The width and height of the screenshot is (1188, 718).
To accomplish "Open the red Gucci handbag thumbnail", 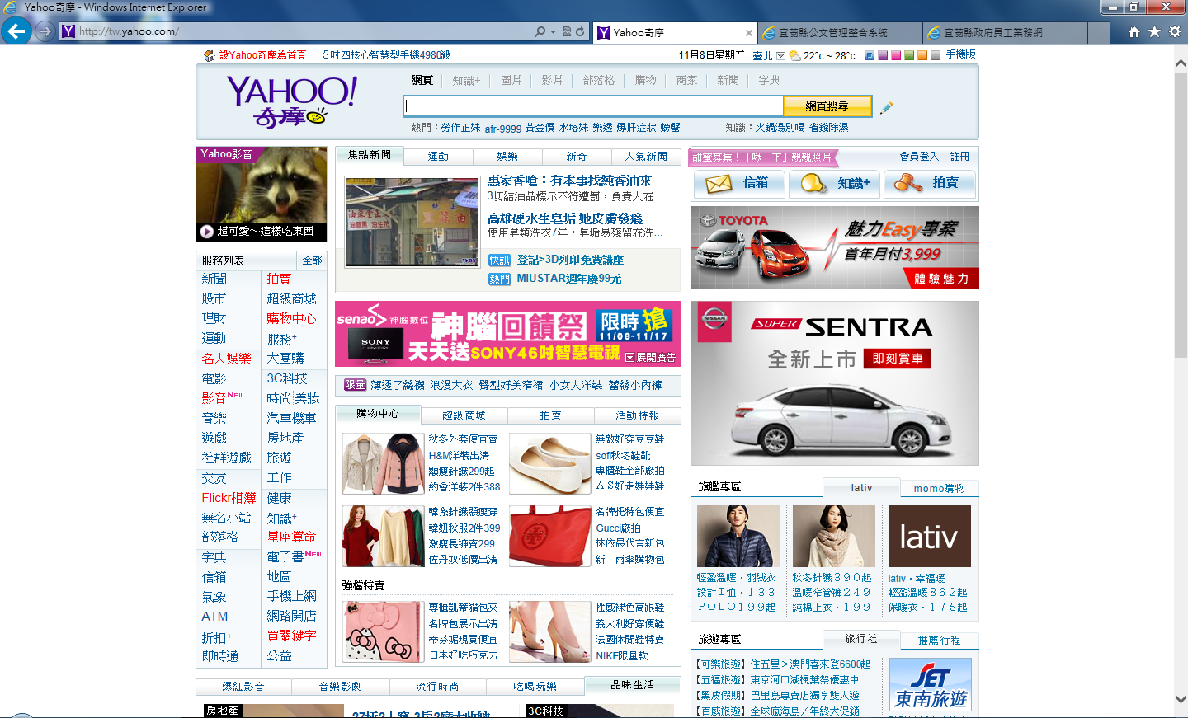I will 550,536.
